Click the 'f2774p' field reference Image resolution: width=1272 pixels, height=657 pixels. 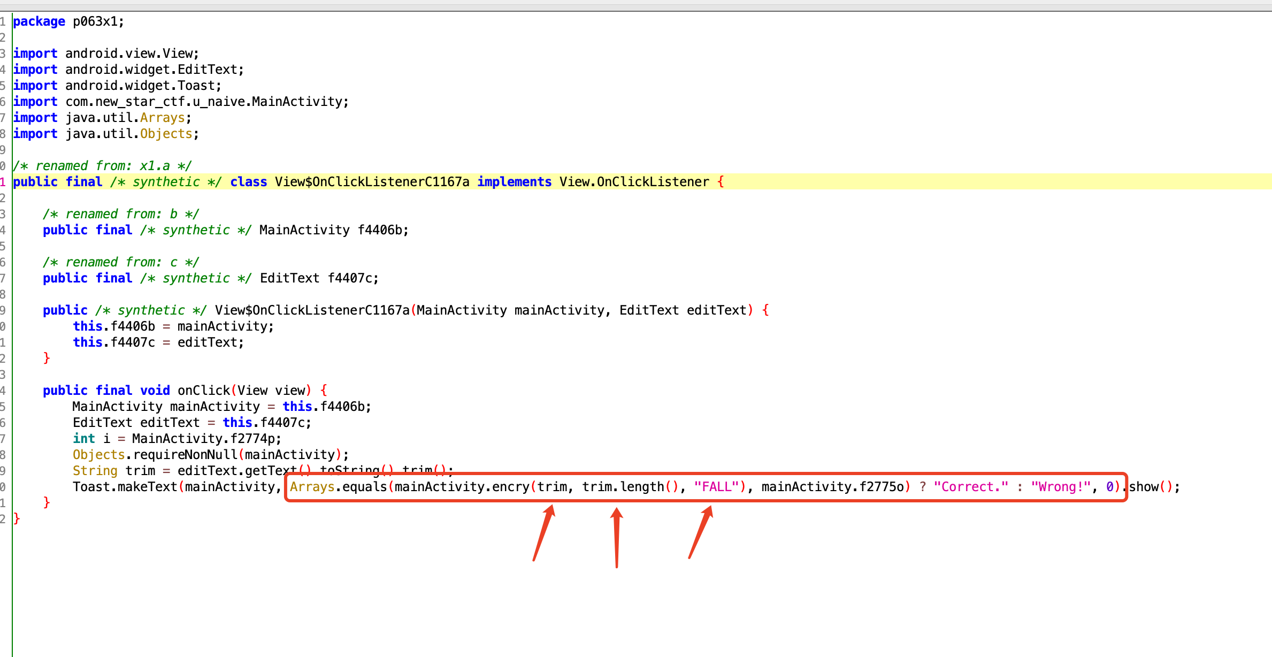(252, 439)
